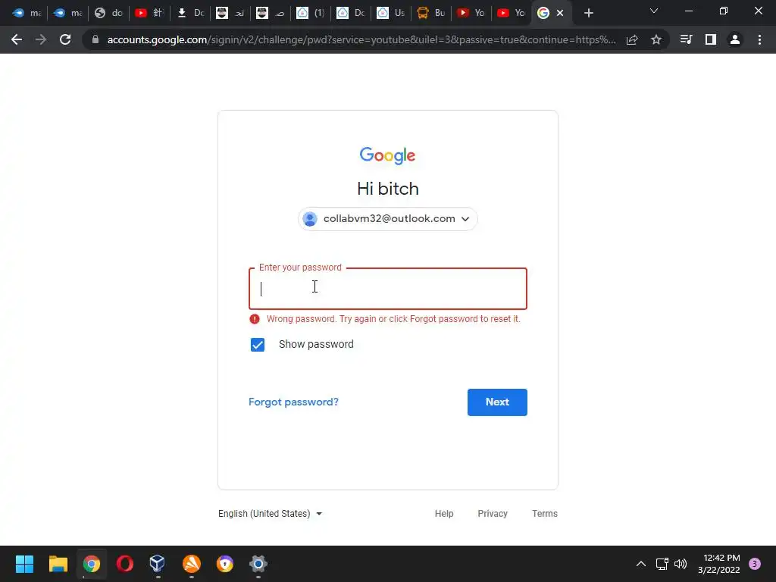This screenshot has width=776, height=582.
Task: Uncheck the Show password checkbox
Action: pyautogui.click(x=258, y=345)
